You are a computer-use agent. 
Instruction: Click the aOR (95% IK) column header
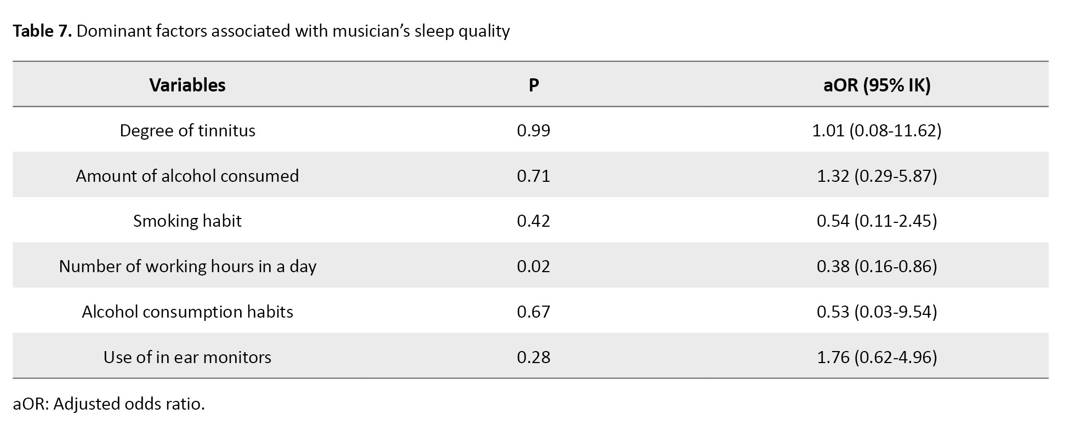click(x=877, y=85)
